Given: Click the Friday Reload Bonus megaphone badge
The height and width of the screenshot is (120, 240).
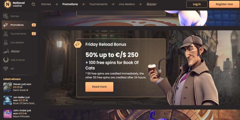Looking at the screenshot, I should click(x=78, y=44).
